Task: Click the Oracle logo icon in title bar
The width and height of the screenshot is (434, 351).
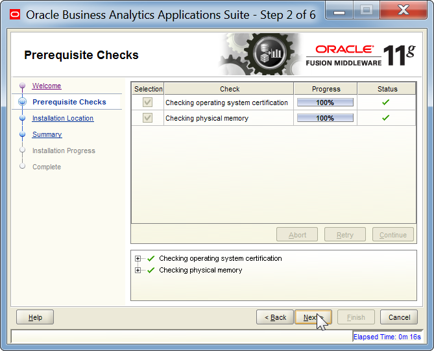Action: [15, 14]
